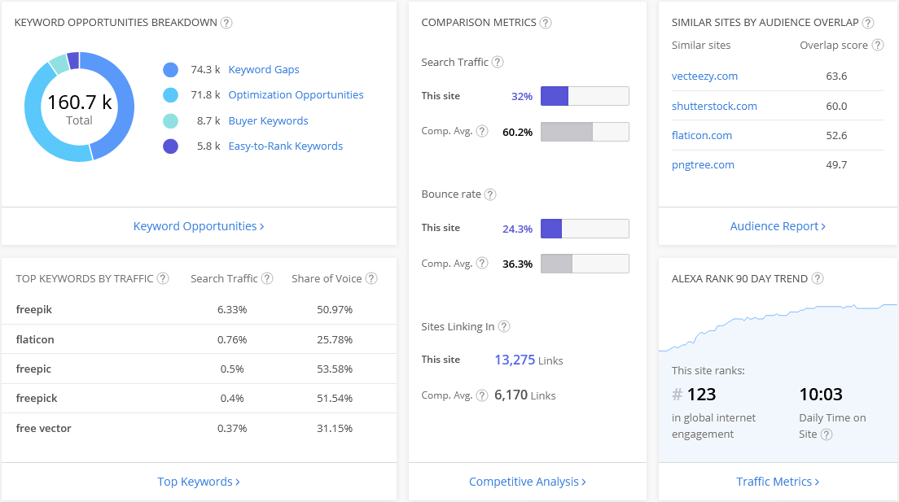Click help icon next to Comparison Metrics
899x502 pixels.
pos(546,23)
